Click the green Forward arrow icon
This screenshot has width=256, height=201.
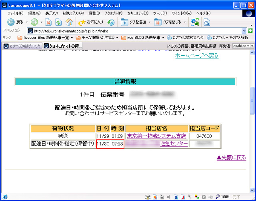tap(34, 22)
